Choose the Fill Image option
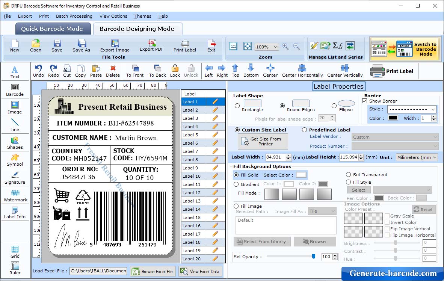This screenshot has height=281, width=444. pyautogui.click(x=236, y=206)
